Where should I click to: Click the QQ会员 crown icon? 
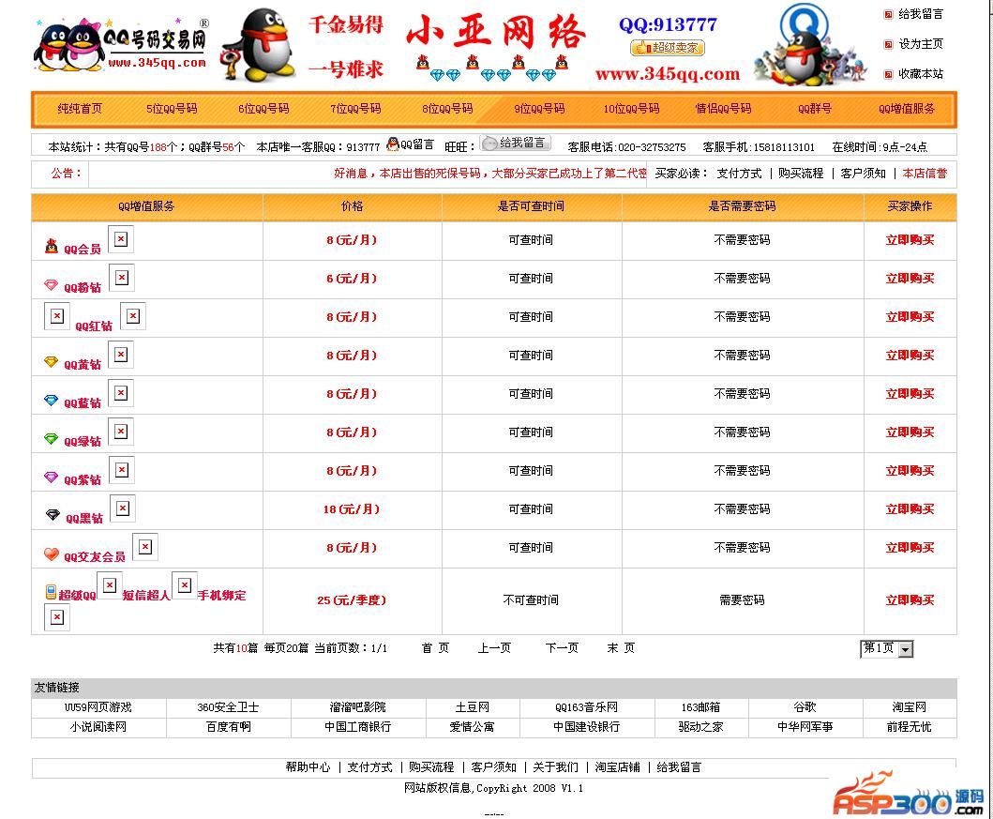coord(52,246)
